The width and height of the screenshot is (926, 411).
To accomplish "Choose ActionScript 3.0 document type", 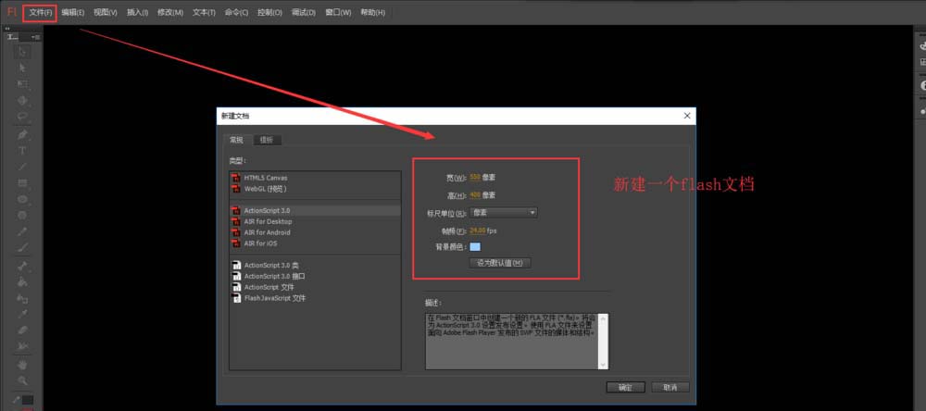I will coord(315,210).
